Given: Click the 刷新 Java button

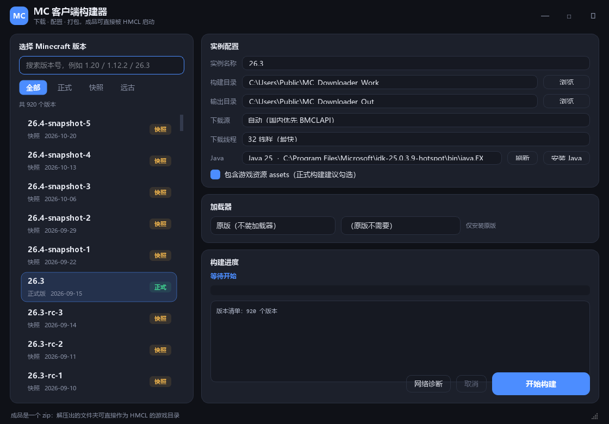Looking at the screenshot, I should click(x=523, y=158).
